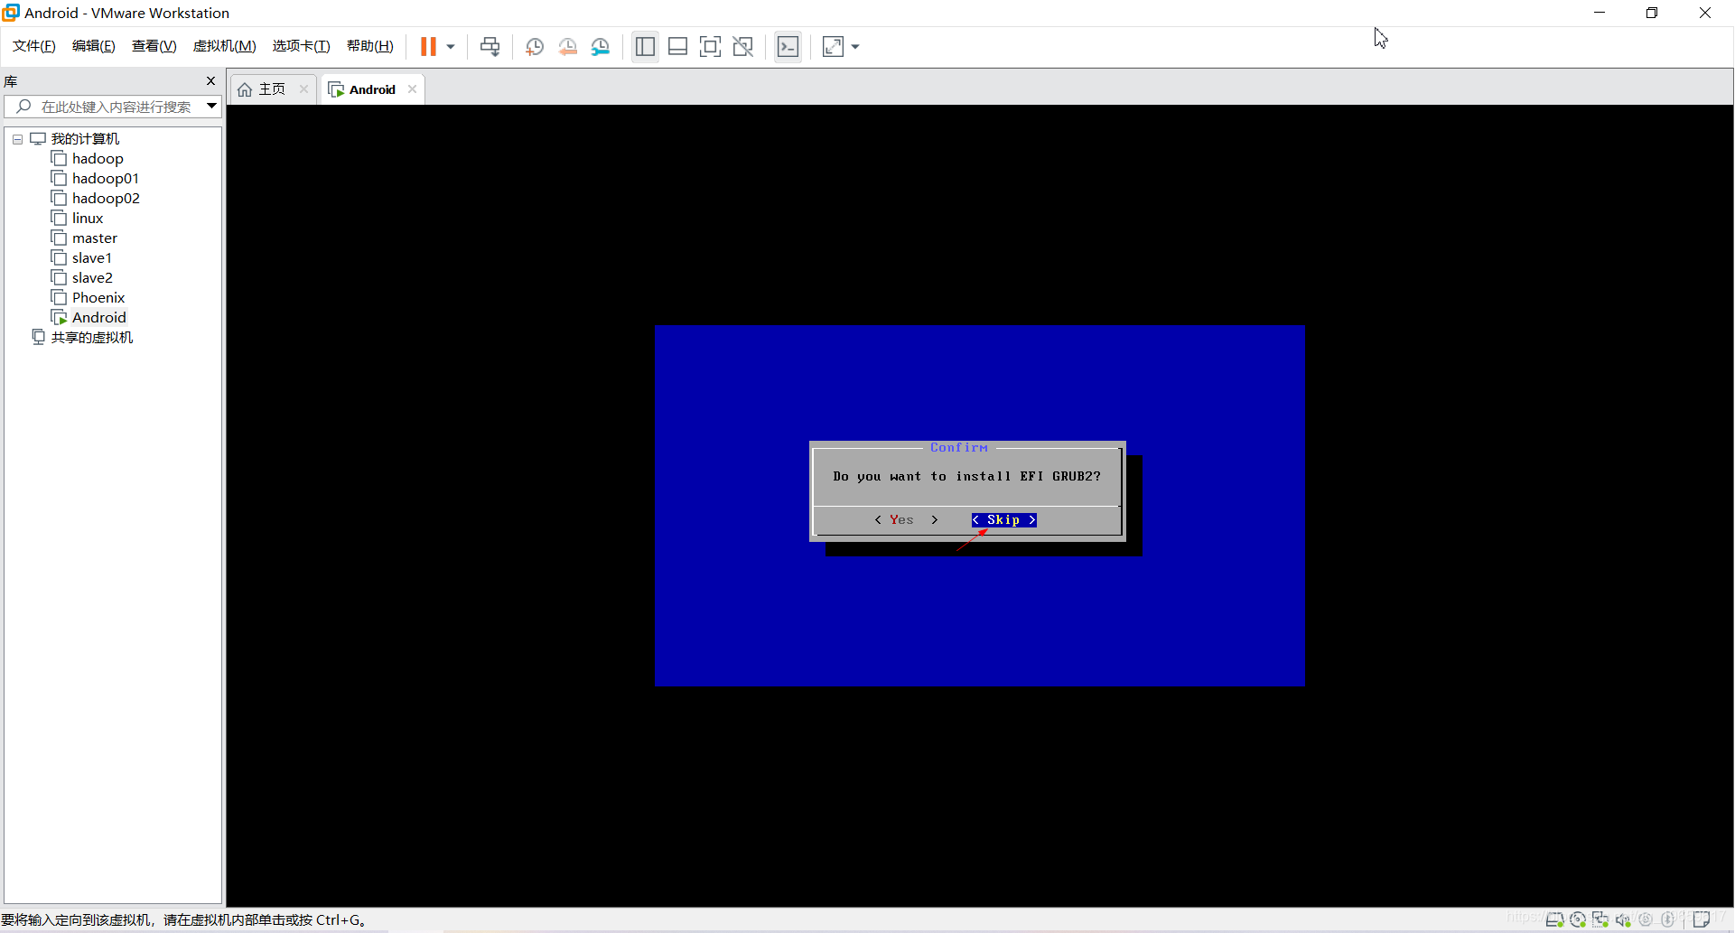Open the 虚拟机(M) menu

click(x=225, y=46)
